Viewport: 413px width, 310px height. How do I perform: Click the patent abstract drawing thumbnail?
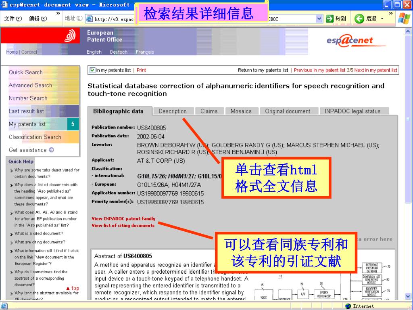coord(323,281)
